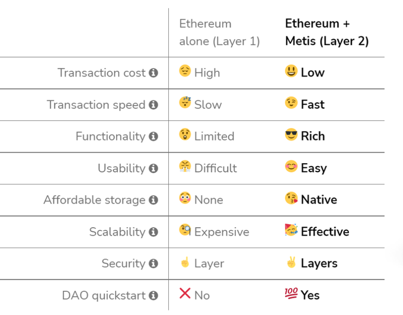This screenshot has width=403, height=315.
Task: Click the Layers security value for Metis
Action: pos(319,263)
